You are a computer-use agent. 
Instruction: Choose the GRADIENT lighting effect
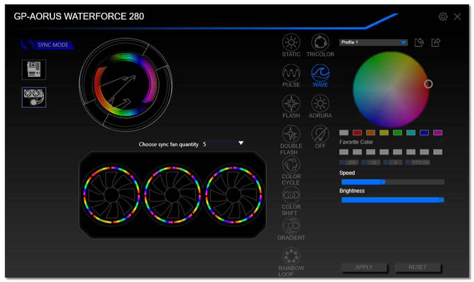tap(291, 226)
